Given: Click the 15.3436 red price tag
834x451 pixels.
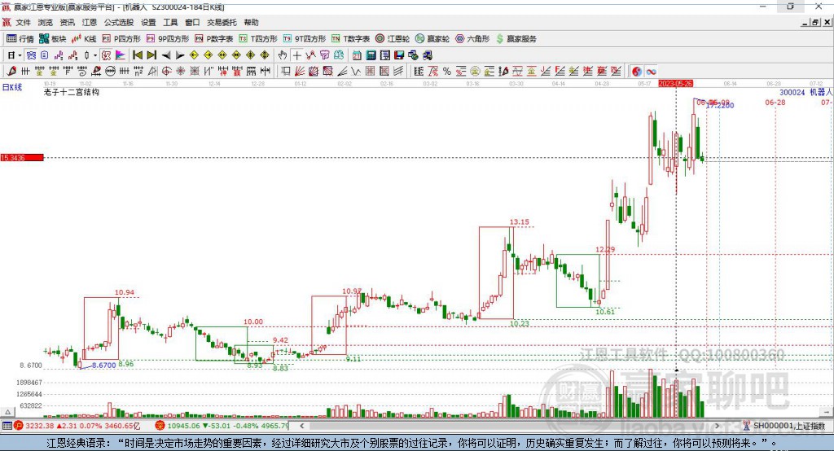Looking at the screenshot, I should tap(22, 157).
